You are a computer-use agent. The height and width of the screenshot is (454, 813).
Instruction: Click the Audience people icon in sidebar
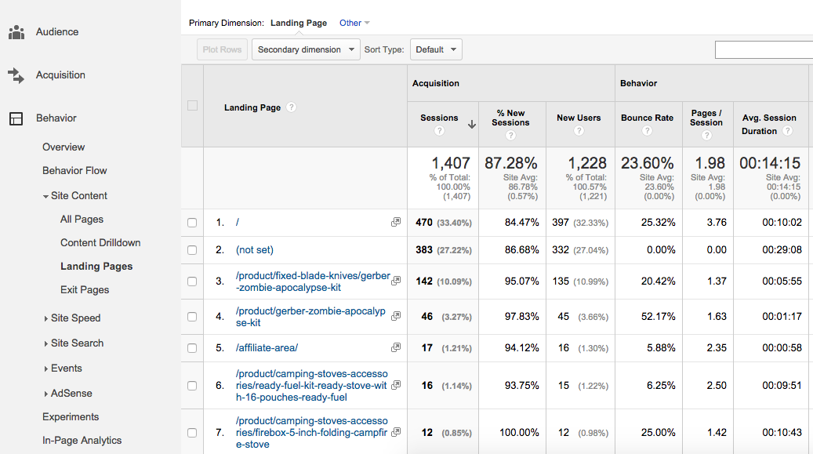click(x=16, y=32)
